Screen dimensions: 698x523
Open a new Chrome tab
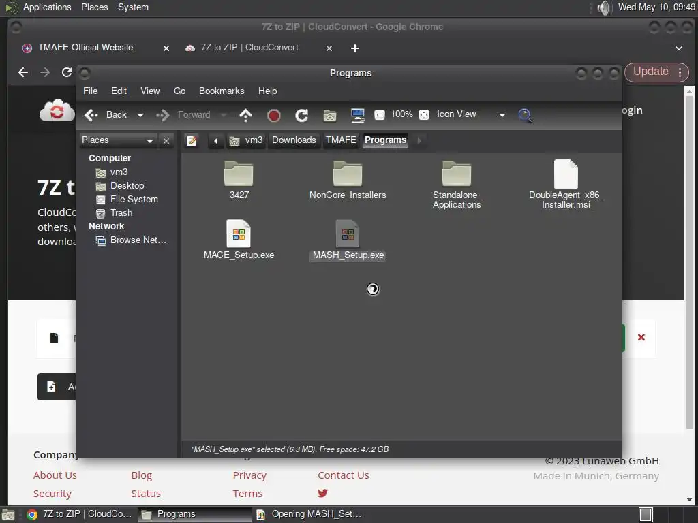click(x=354, y=48)
